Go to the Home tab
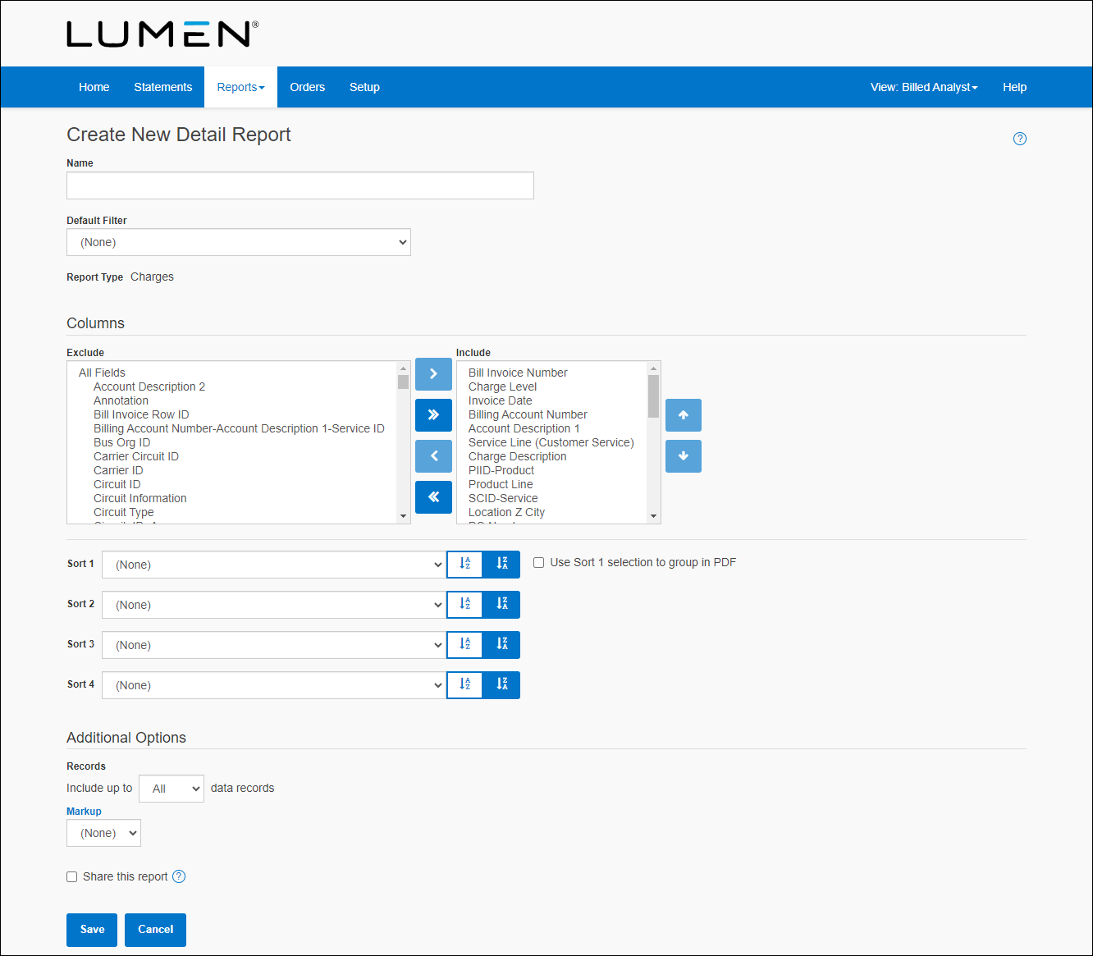1093x956 pixels. 94,87
